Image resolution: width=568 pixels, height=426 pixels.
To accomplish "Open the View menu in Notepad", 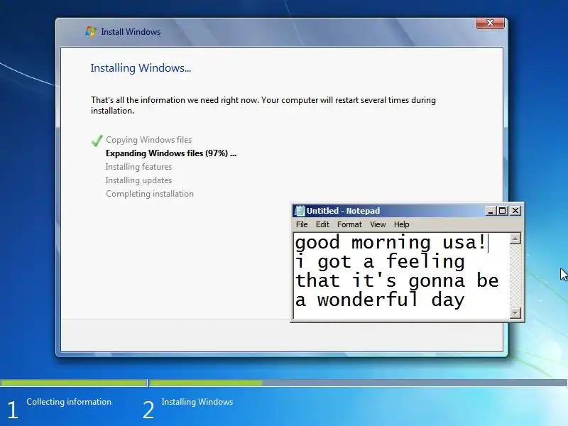I will [x=378, y=224].
